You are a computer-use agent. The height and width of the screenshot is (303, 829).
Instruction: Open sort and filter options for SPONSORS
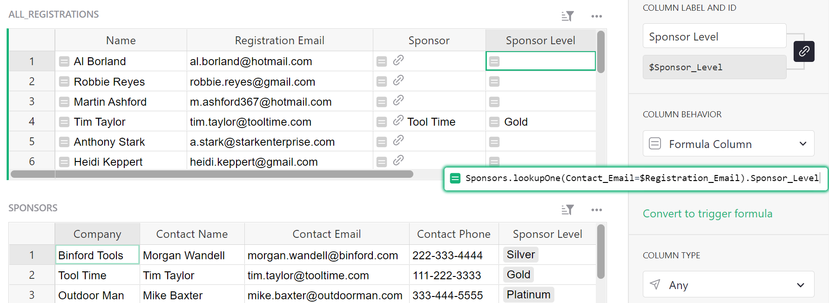coord(567,209)
